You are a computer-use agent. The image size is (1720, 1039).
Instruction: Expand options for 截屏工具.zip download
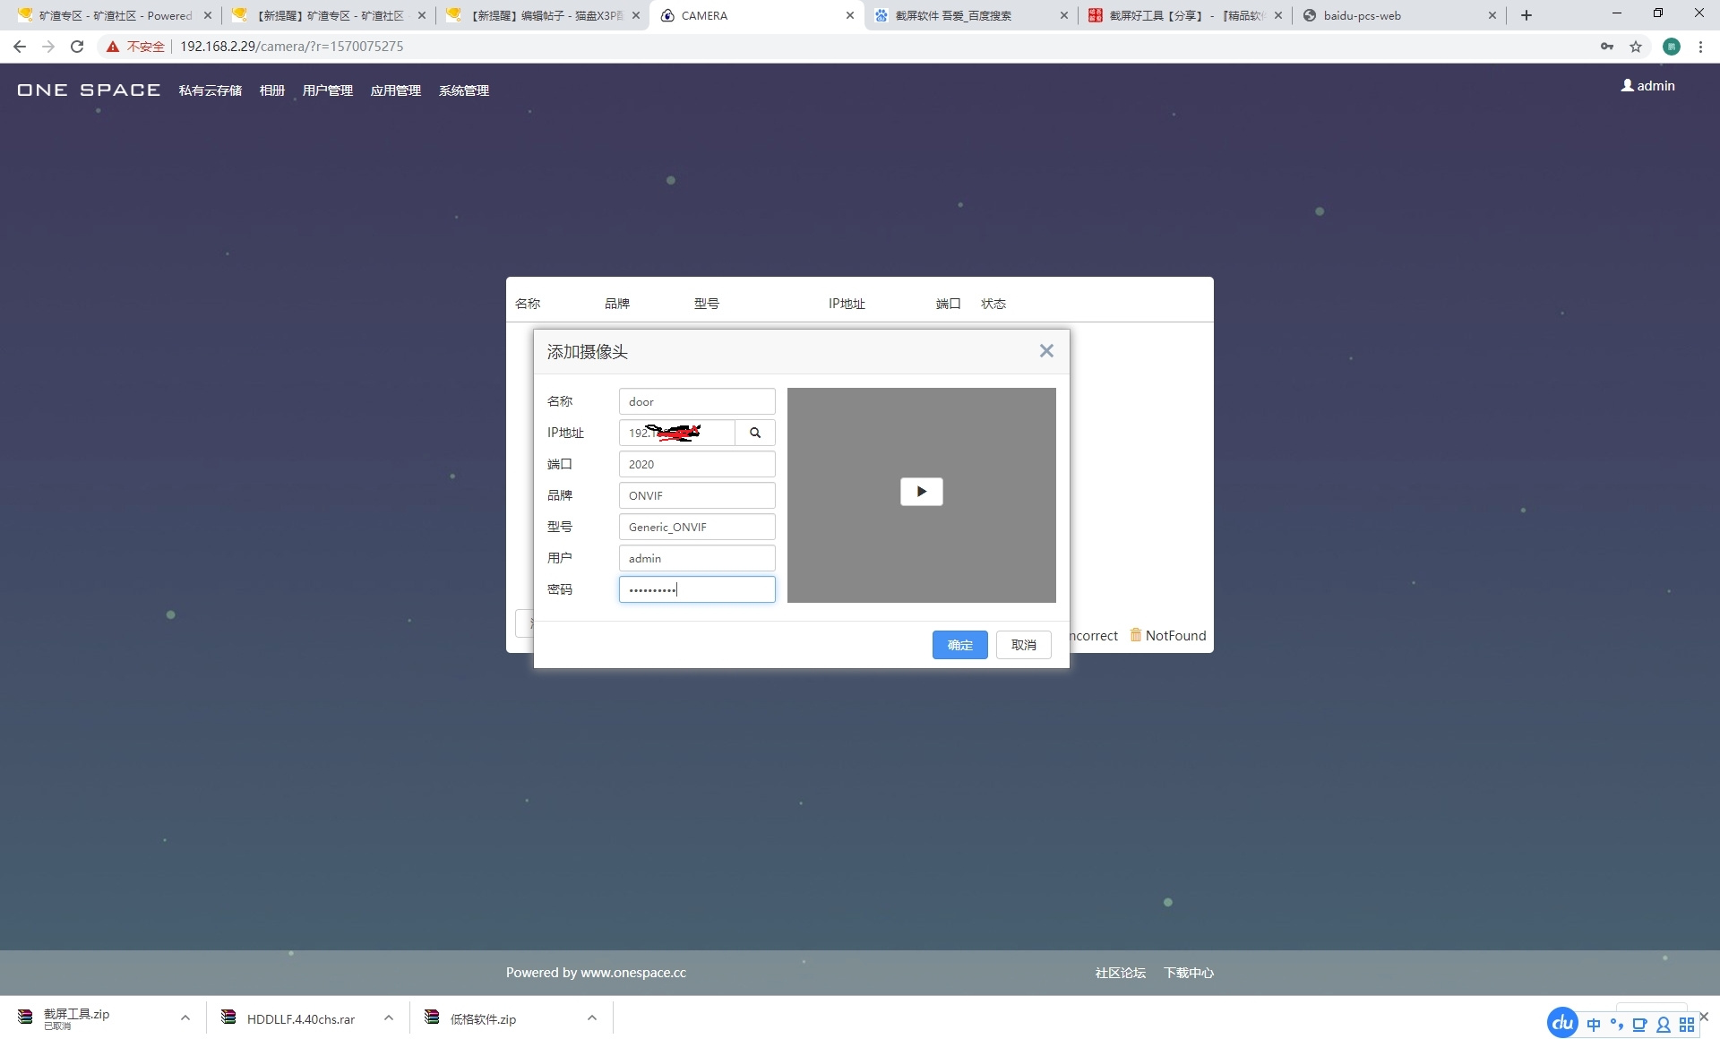[x=185, y=1018]
